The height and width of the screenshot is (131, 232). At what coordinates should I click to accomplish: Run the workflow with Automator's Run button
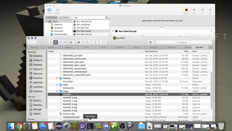pos(210,10)
